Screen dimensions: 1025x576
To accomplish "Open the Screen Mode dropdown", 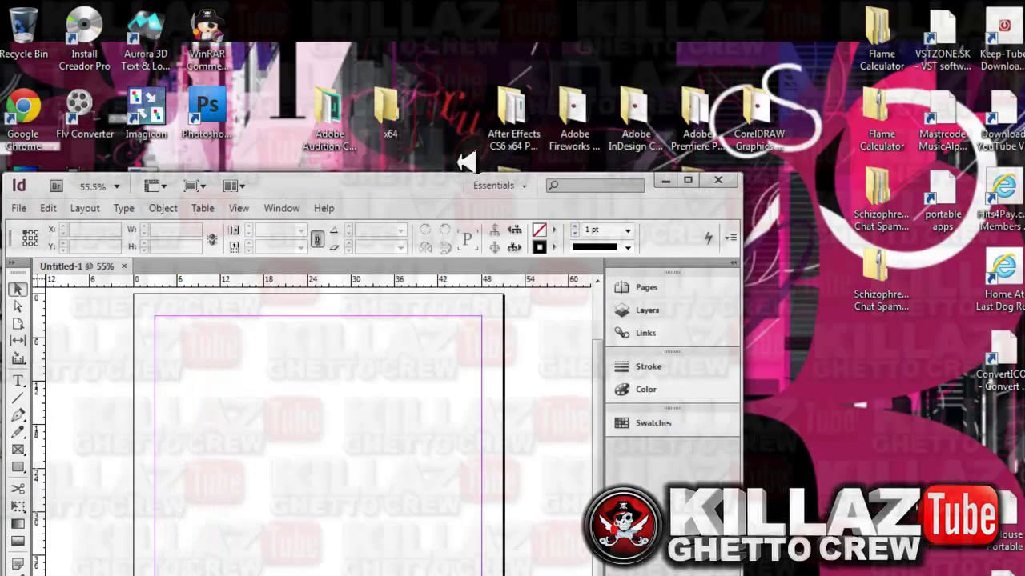I will click(x=195, y=186).
